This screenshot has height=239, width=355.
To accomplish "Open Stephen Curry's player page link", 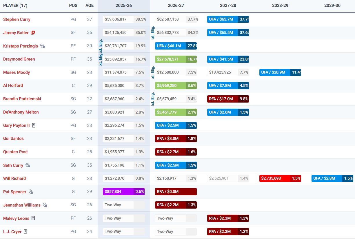I will click(x=17, y=19).
